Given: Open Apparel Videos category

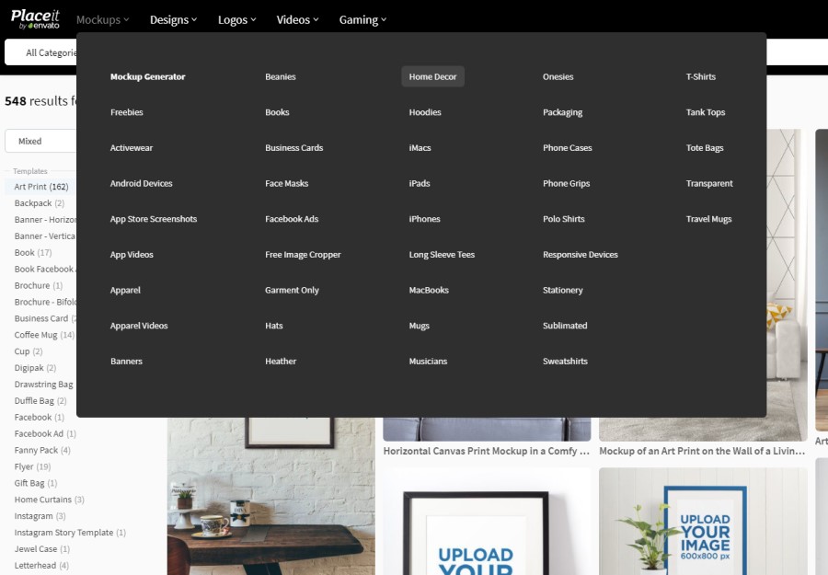Looking at the screenshot, I should [x=139, y=326].
